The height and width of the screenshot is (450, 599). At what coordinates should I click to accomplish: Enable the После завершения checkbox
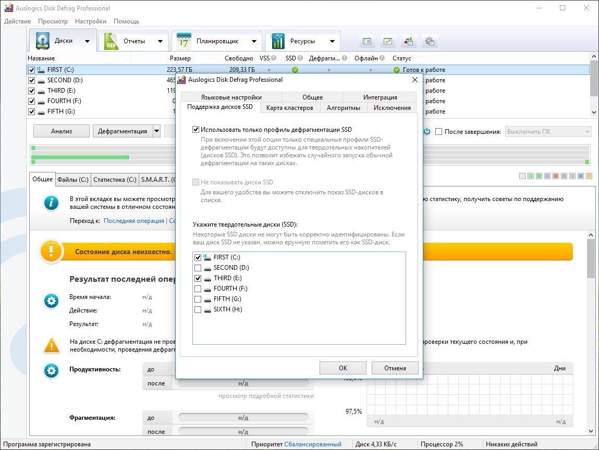(x=438, y=132)
